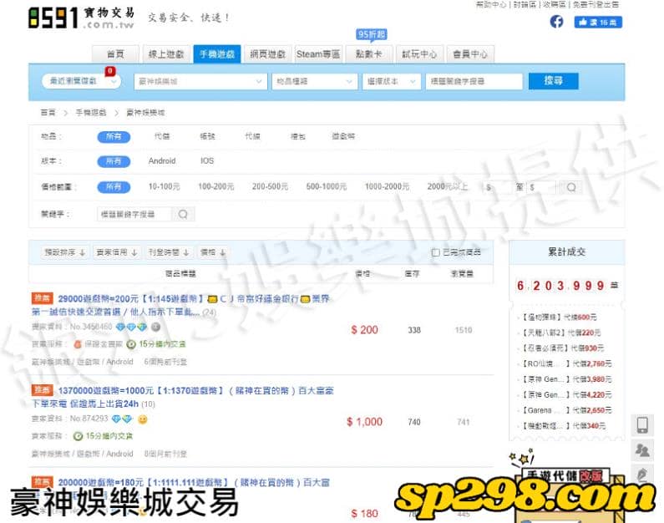Expand the recently viewed games dropdown
Screen dimensions: 664x523
pos(81,81)
